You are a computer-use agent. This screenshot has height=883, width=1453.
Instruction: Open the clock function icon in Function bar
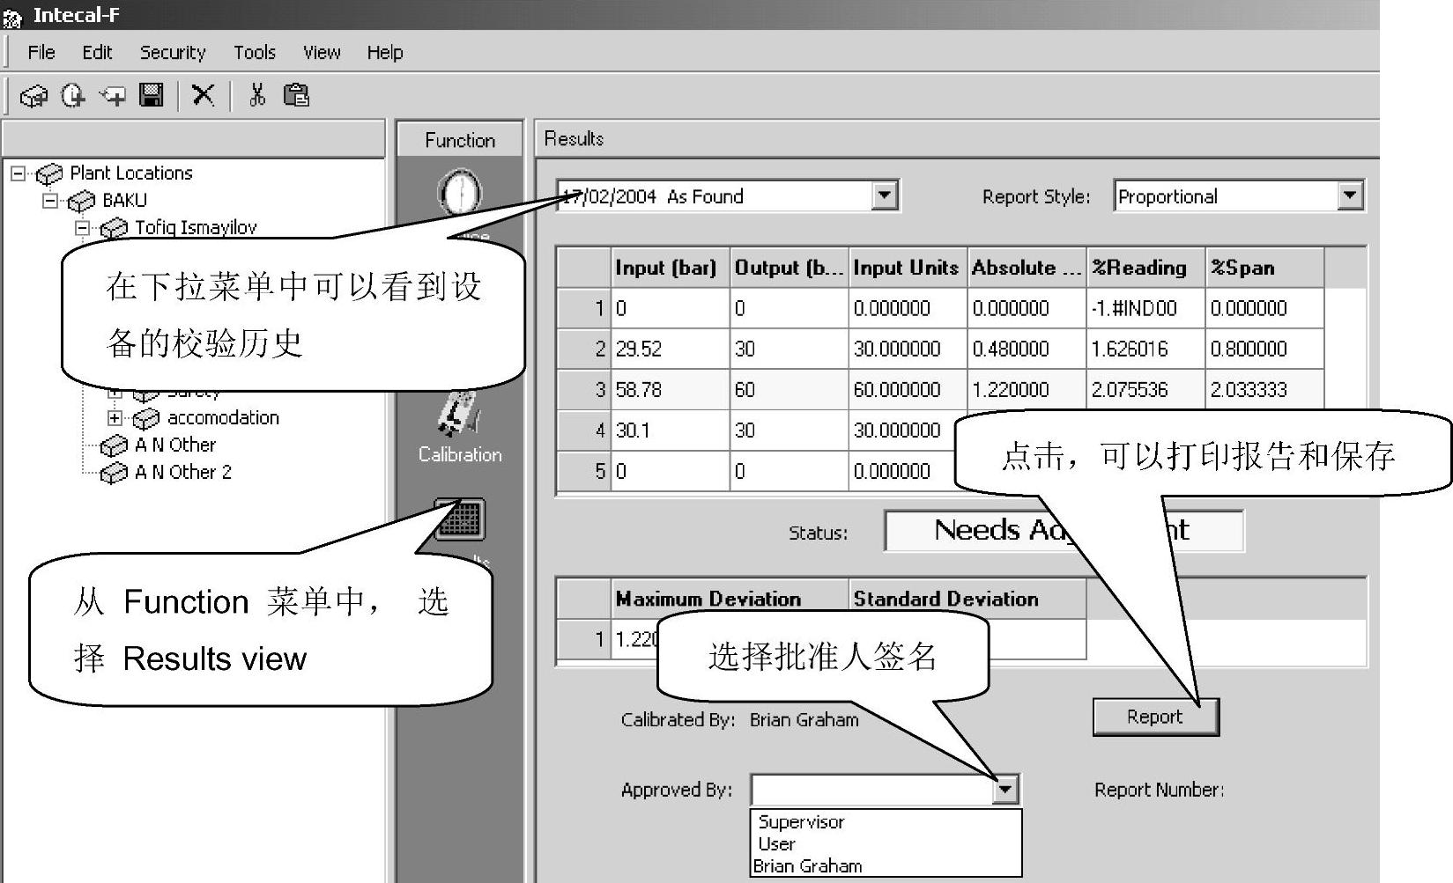(460, 192)
